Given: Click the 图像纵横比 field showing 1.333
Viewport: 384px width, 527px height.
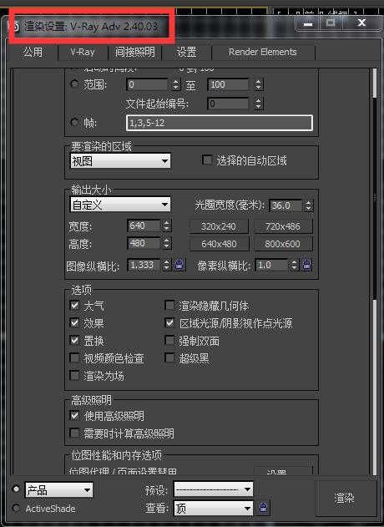Looking at the screenshot, I should point(144,265).
